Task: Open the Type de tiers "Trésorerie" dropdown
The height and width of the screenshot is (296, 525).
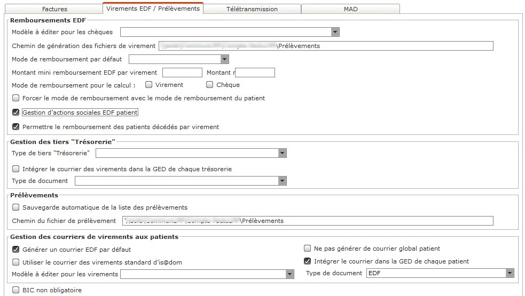Action: [191, 153]
